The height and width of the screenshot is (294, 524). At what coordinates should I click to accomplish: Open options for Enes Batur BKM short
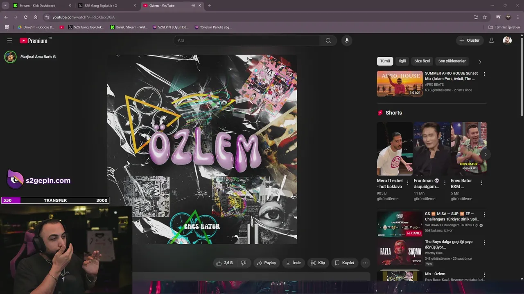(x=481, y=183)
